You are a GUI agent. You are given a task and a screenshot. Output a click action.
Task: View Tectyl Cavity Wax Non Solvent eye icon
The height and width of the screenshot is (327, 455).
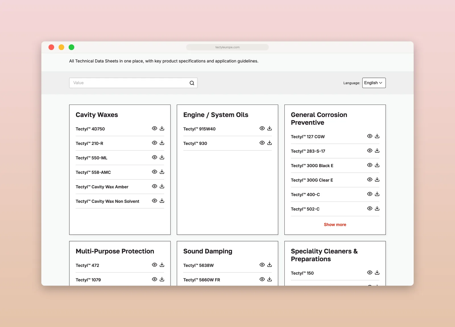pyautogui.click(x=154, y=201)
